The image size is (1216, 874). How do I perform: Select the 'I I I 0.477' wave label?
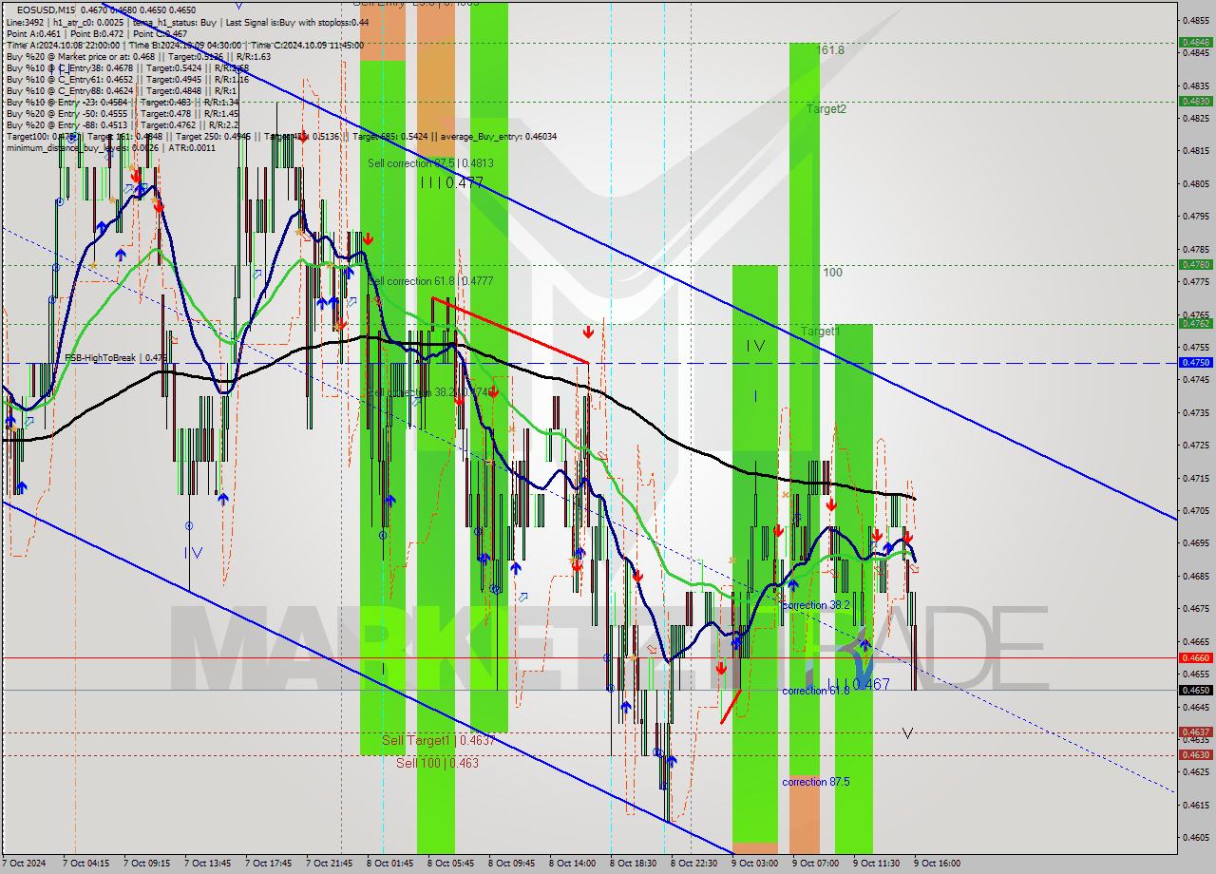(451, 182)
